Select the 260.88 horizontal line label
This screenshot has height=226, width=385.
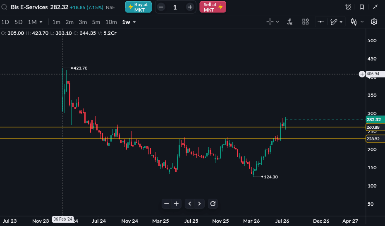pos(375,127)
